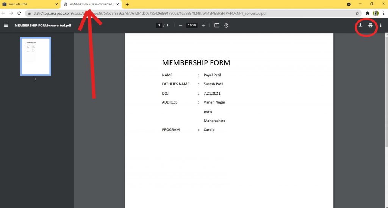Select the MEMBERSHIP FORM-converted tab
The image size is (388, 208).
tap(91, 4)
